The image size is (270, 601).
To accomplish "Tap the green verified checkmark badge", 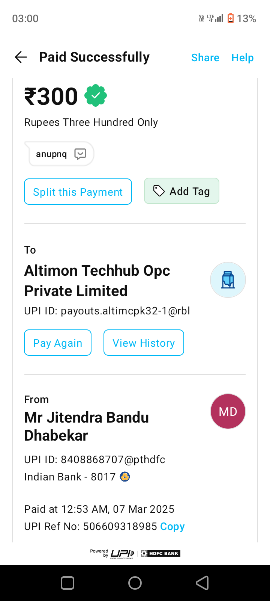I will (96, 96).
